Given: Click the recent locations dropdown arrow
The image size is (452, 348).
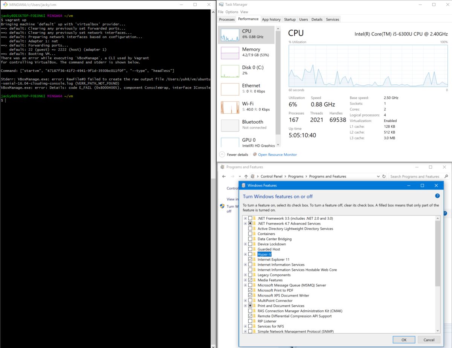Looking at the screenshot, I should click(x=240, y=176).
